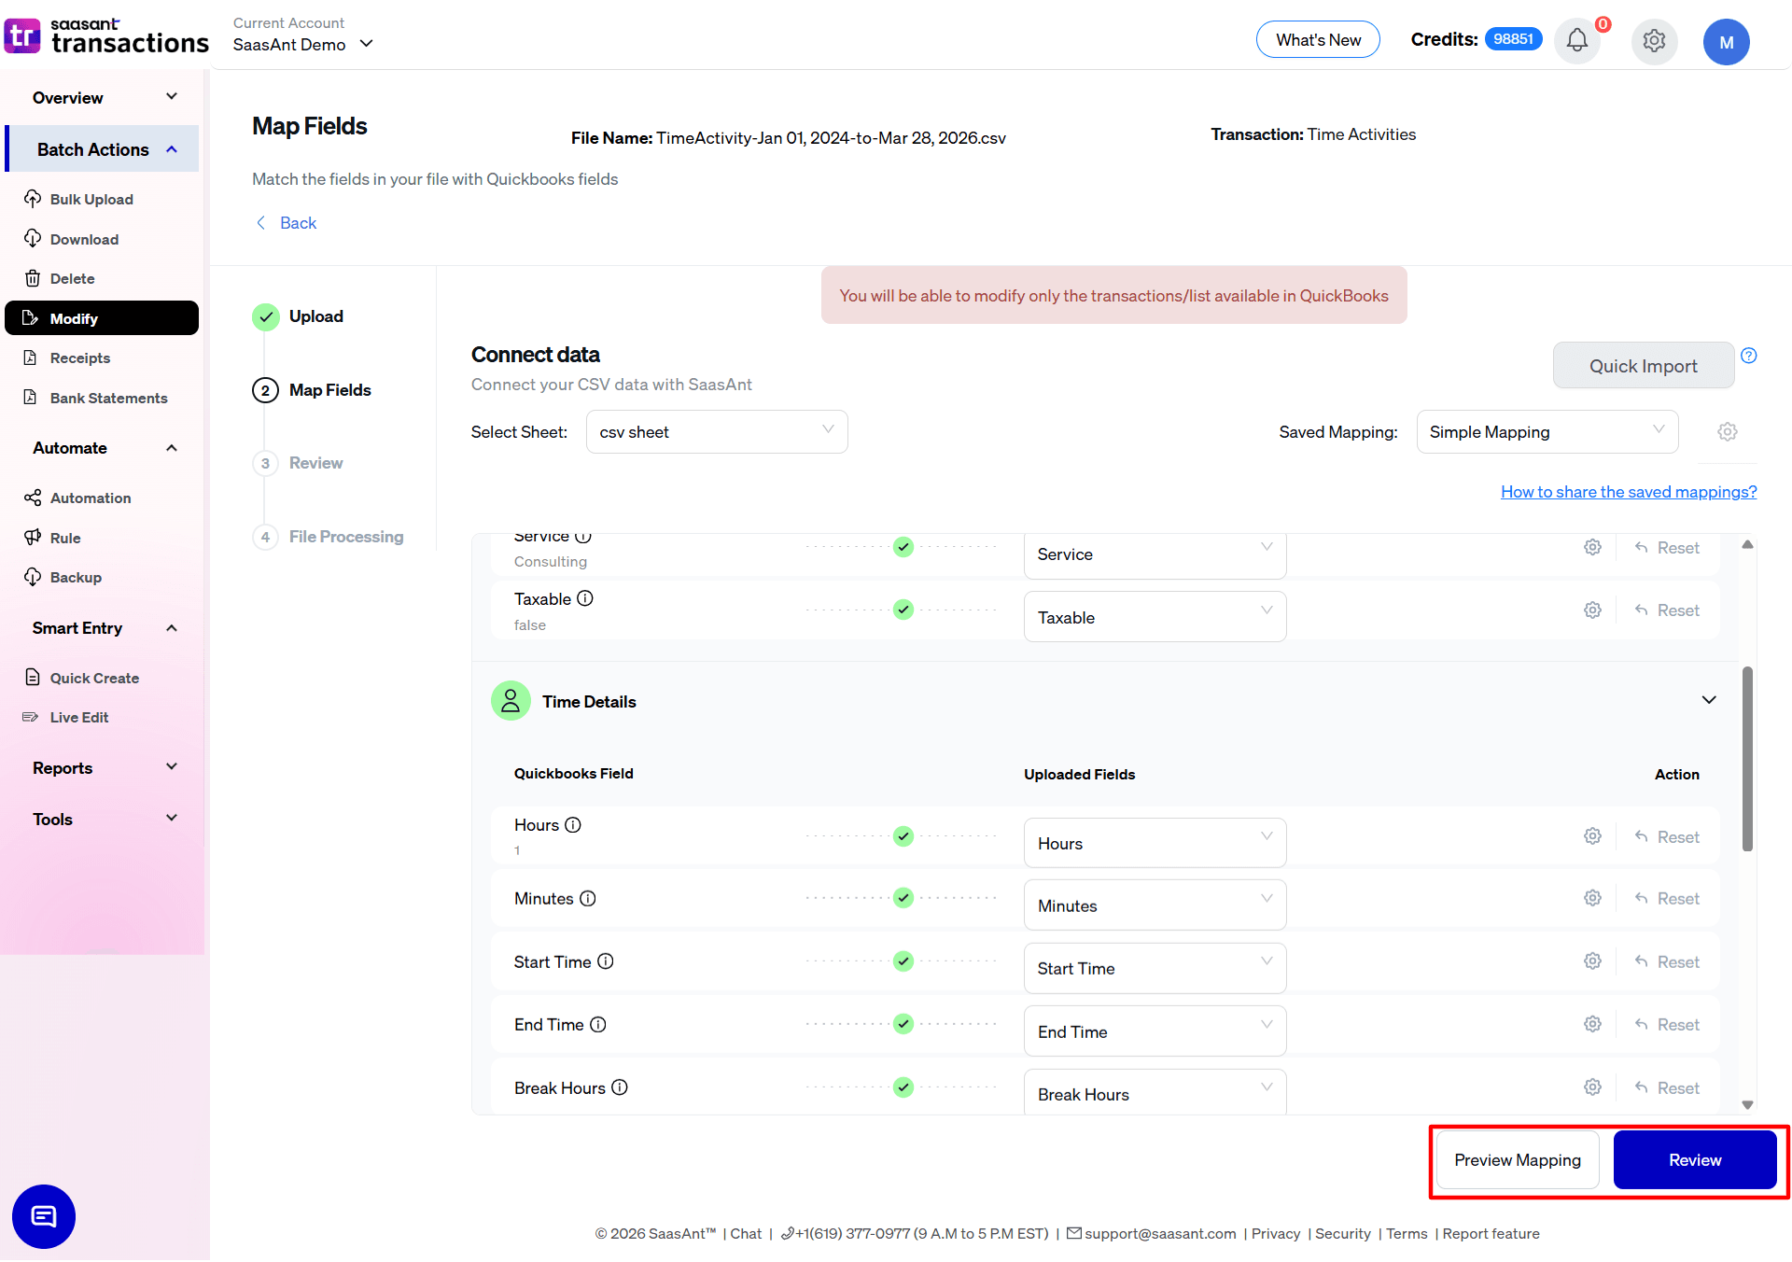Image resolution: width=1792 pixels, height=1262 pixels.
Task: Select Live Edit under Smart Entry
Action: (77, 717)
